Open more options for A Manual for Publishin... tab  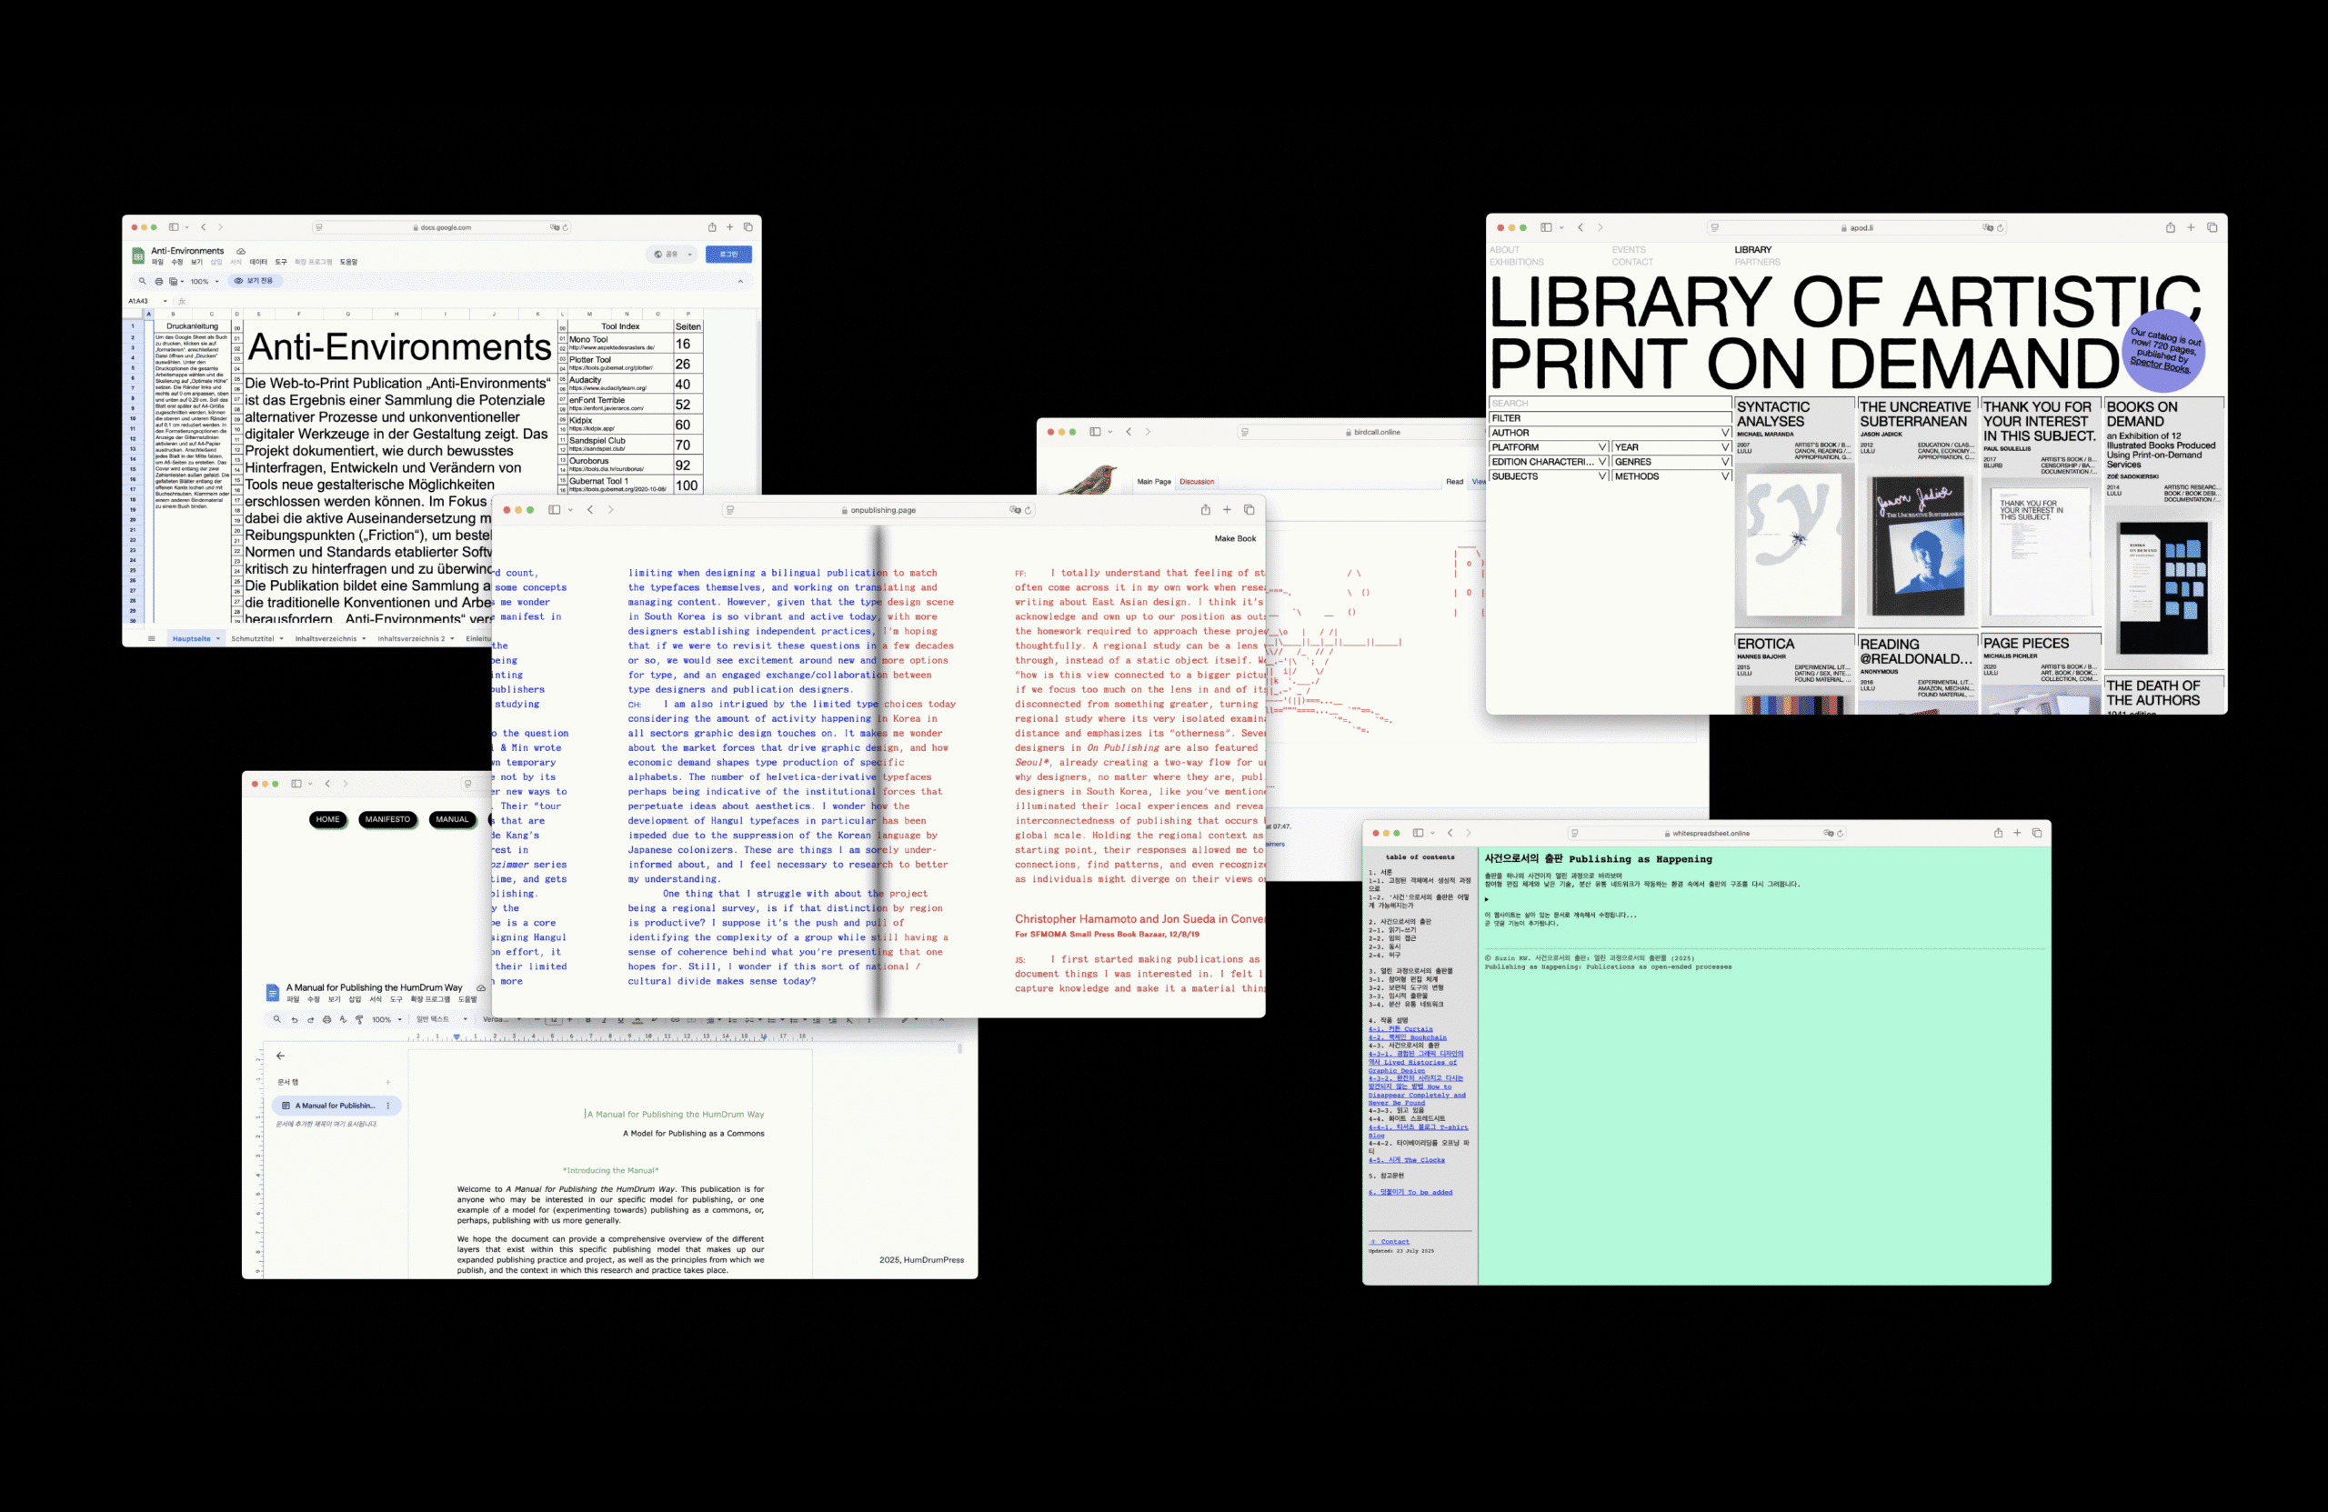coord(388,1106)
